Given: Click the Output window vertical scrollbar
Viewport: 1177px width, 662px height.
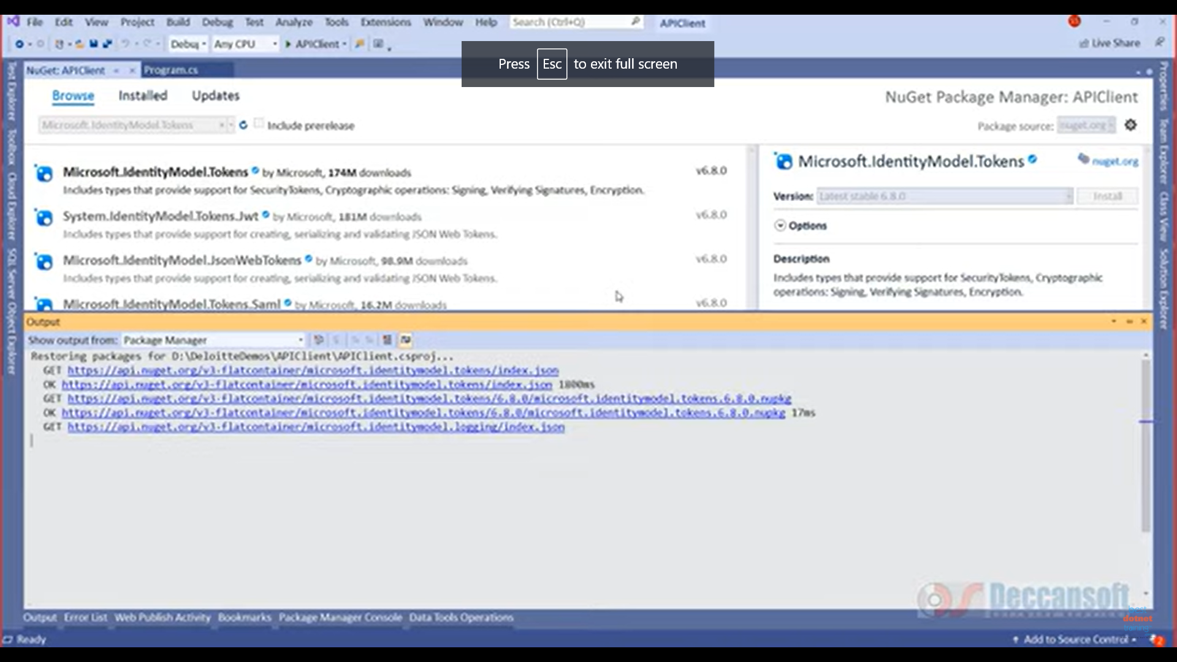Looking at the screenshot, I should 1145,446.
